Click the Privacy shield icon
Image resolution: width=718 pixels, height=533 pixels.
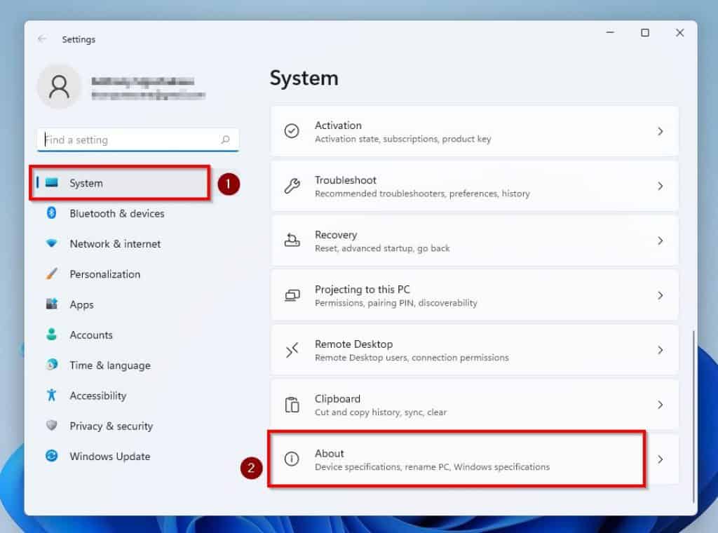coord(52,425)
